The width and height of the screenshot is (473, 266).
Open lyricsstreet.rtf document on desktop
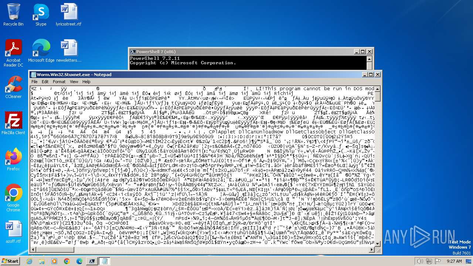69,15
